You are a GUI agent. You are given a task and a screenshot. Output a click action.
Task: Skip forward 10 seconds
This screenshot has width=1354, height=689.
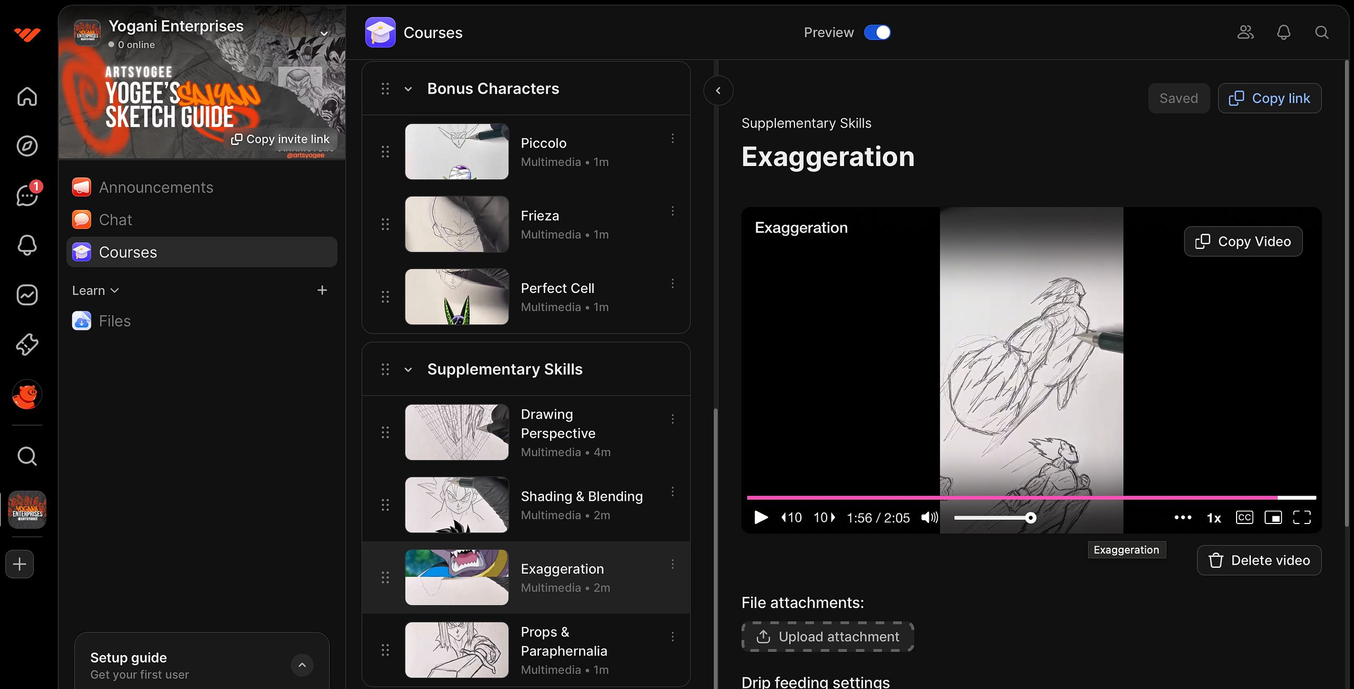tap(824, 518)
